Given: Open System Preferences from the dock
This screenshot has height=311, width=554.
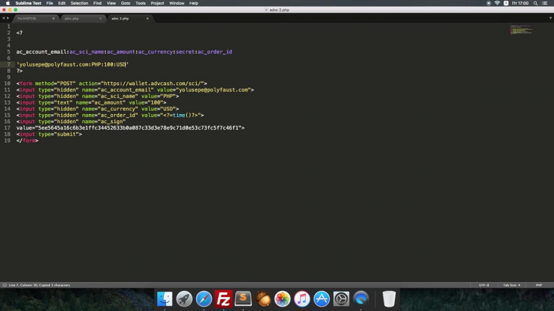Looking at the screenshot, I should [341, 299].
